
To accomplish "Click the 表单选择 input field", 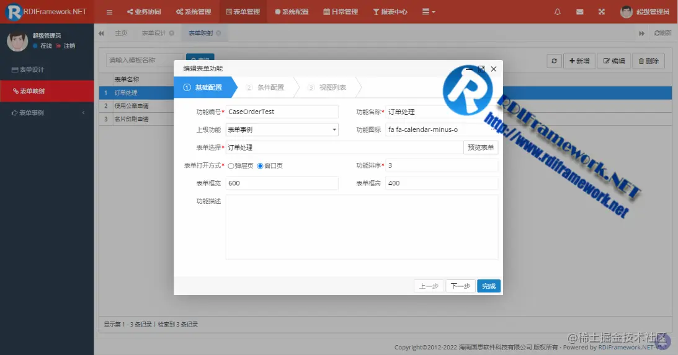I will click(345, 147).
